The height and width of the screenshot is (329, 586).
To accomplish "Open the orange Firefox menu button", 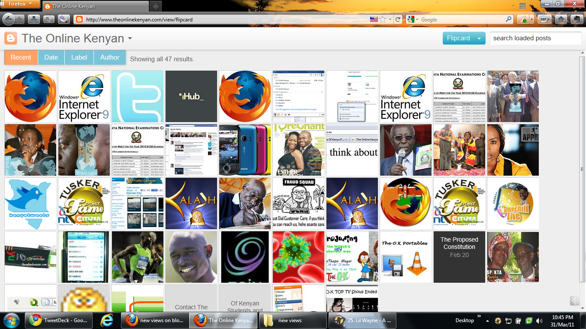I will pos(21,4).
